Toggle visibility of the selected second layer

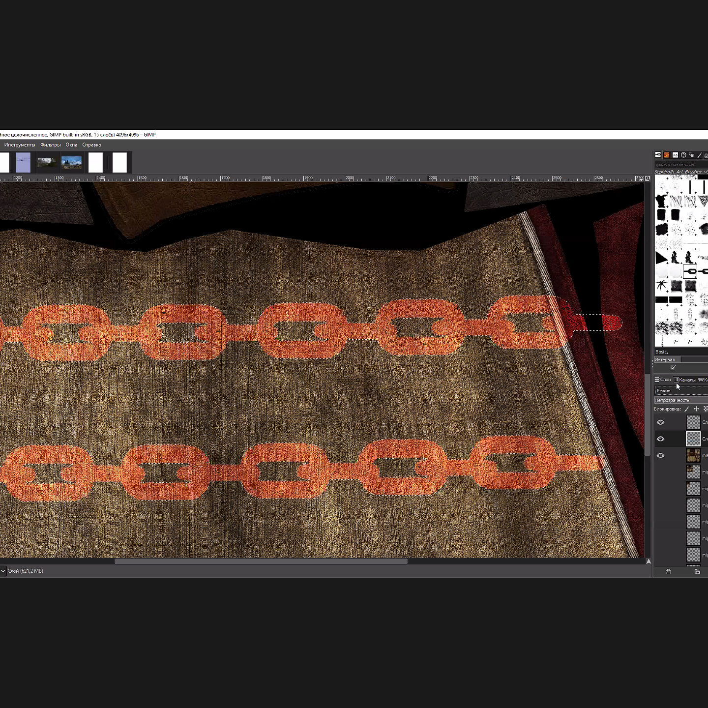[661, 439]
